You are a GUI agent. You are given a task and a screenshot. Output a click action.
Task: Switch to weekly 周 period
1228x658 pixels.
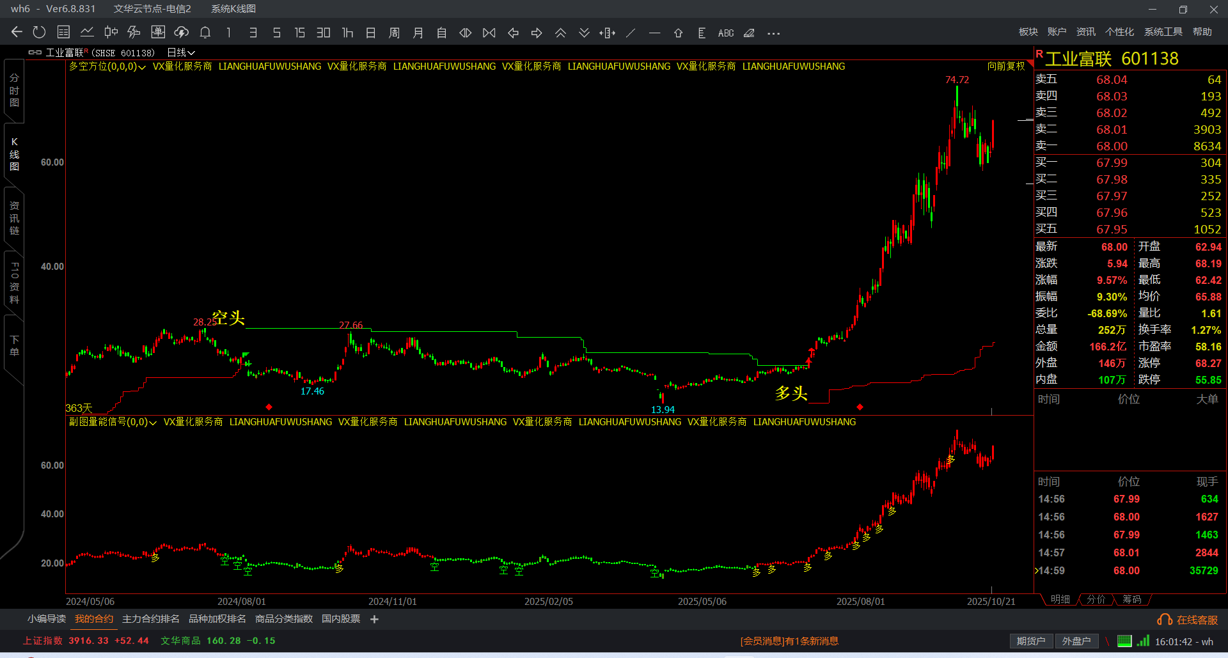coord(394,33)
